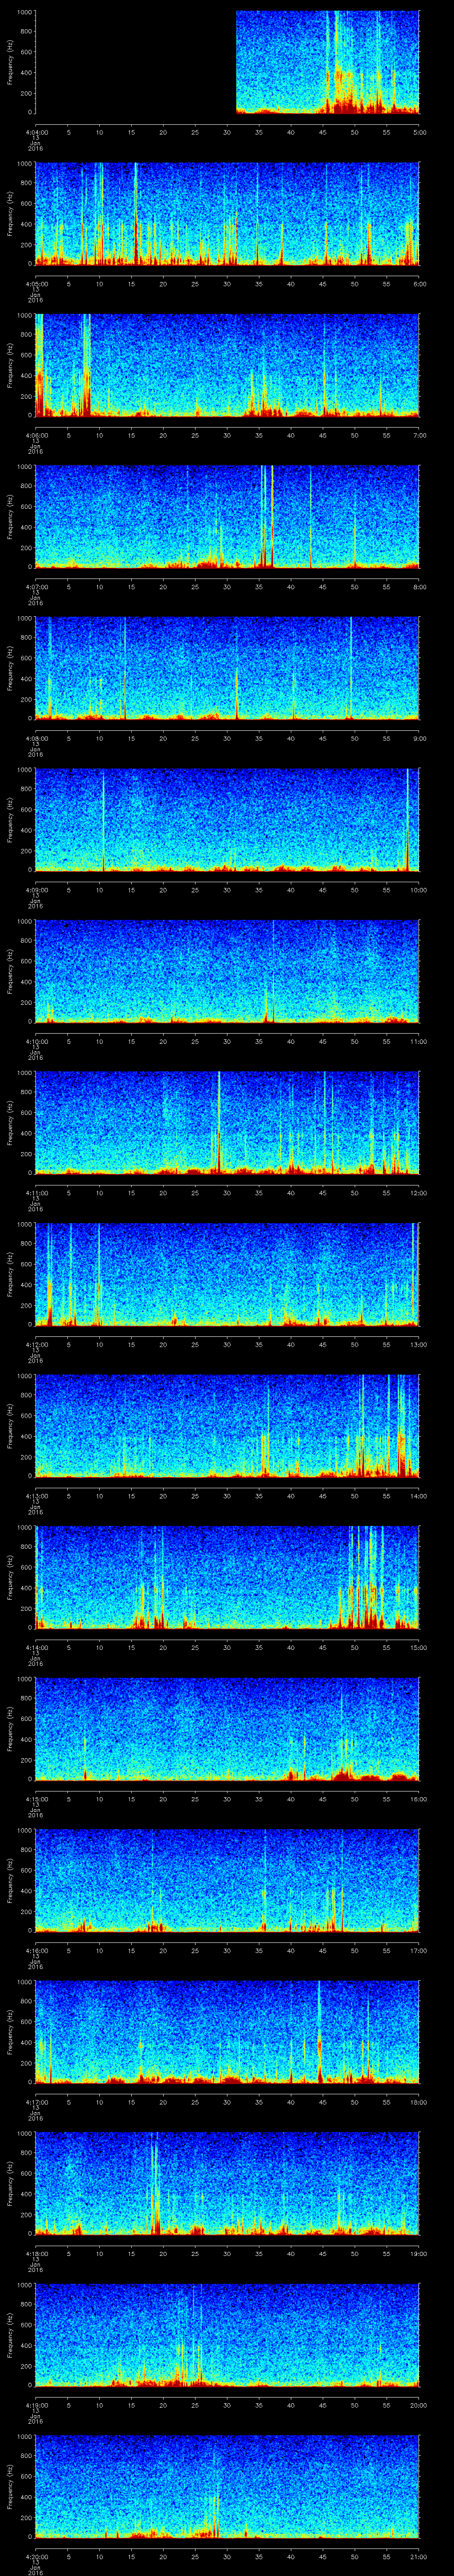Click the 21:00 end label of final spectrogram
The height and width of the screenshot is (2576, 454).
[x=419, y=2556]
